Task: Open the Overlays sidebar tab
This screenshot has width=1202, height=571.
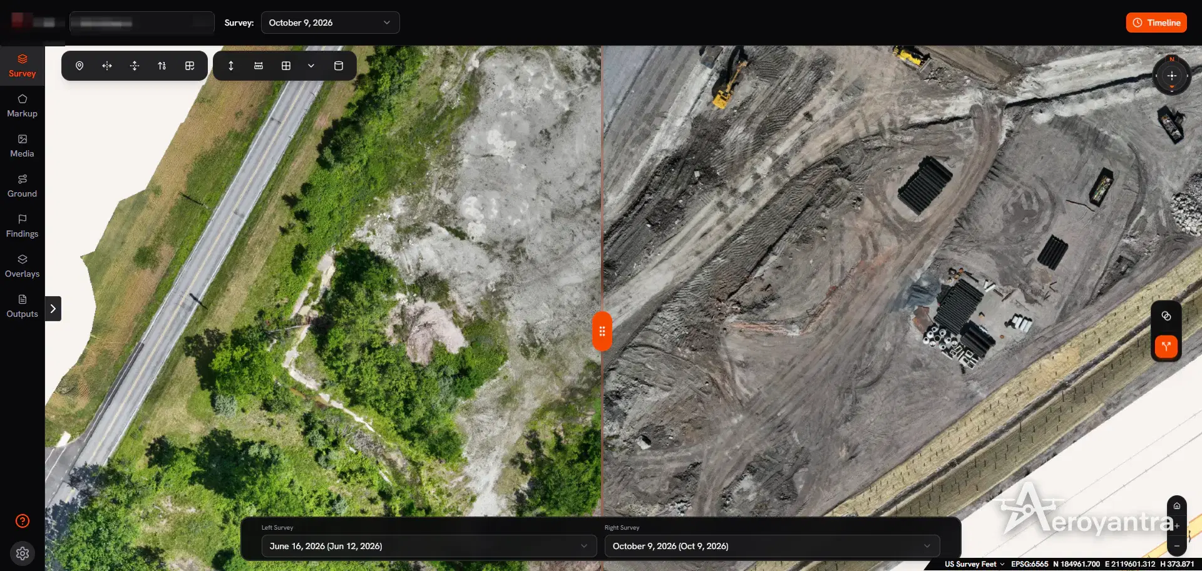Action: 23,266
